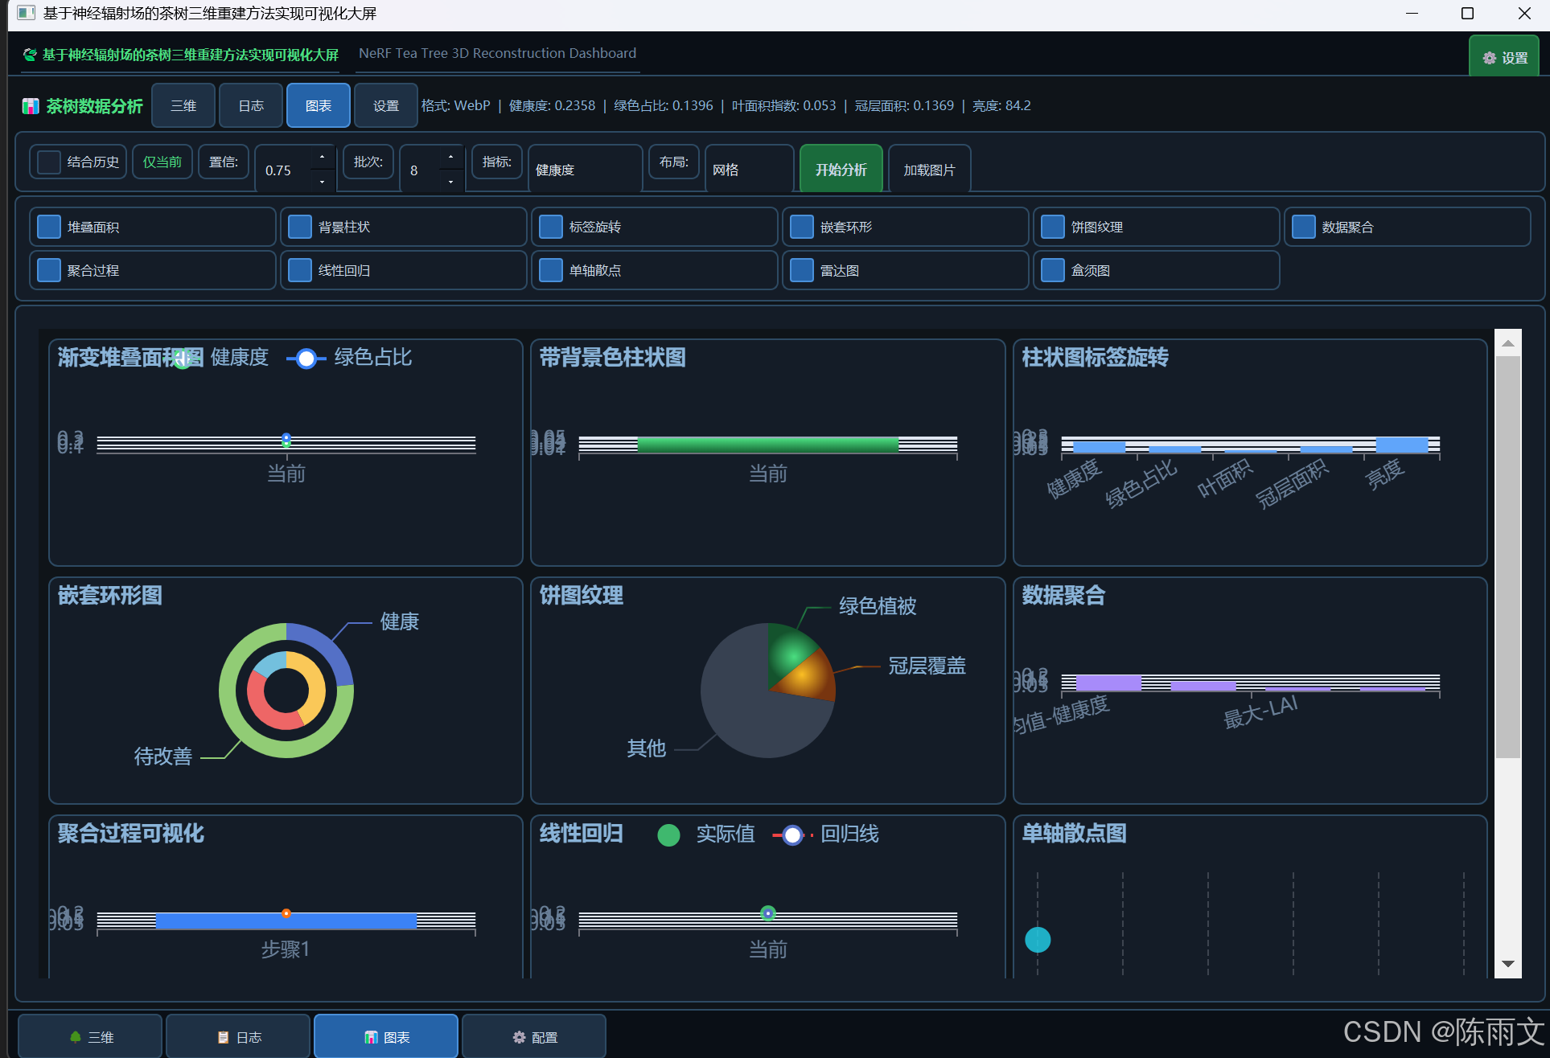Click the 仅当前 button
The height and width of the screenshot is (1058, 1550).
pyautogui.click(x=162, y=162)
